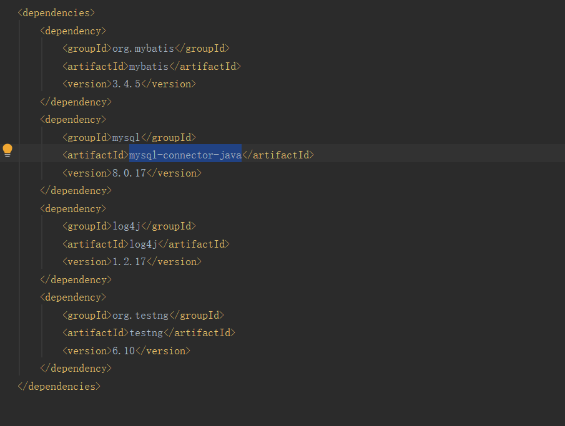Click version number 1.2.17
This screenshot has height=426, width=565.
(x=129, y=261)
